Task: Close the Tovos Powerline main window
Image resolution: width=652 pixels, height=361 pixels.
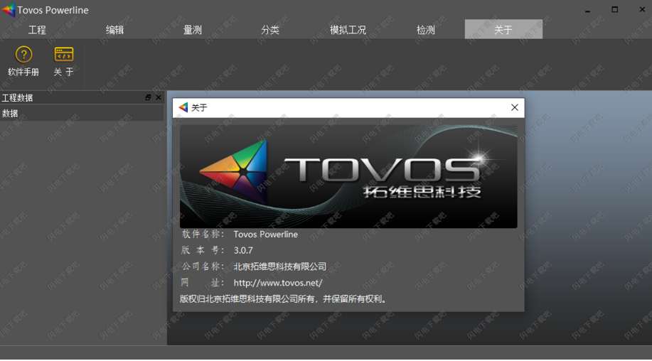Action: 642,9
